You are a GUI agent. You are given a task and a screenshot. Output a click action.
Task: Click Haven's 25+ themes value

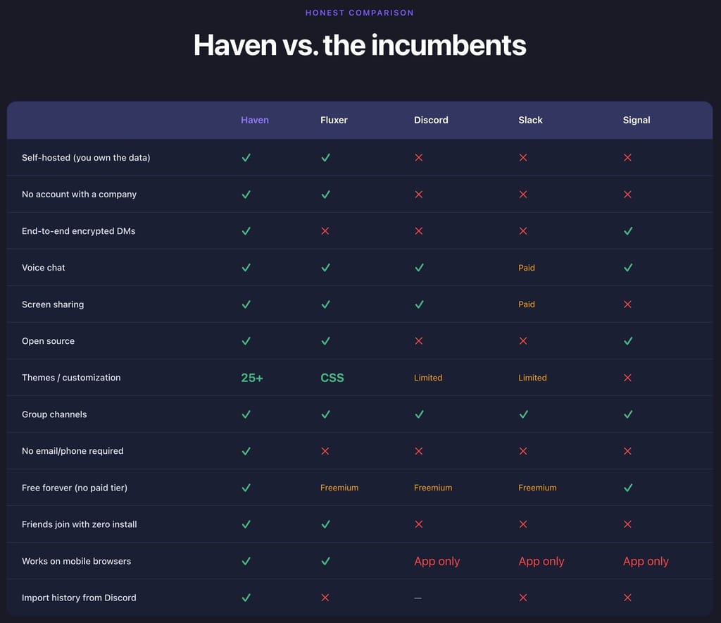coord(252,378)
